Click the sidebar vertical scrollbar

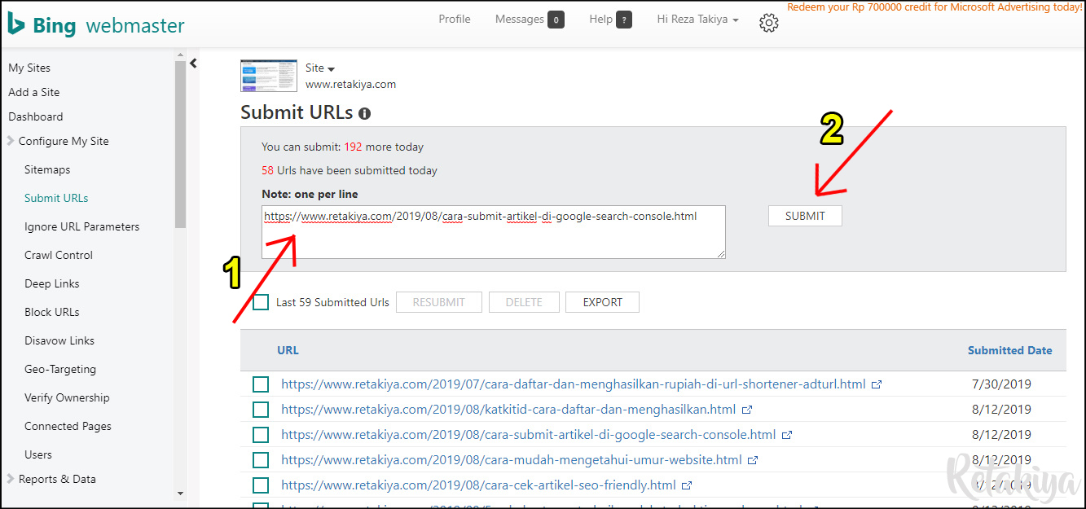tap(181, 145)
